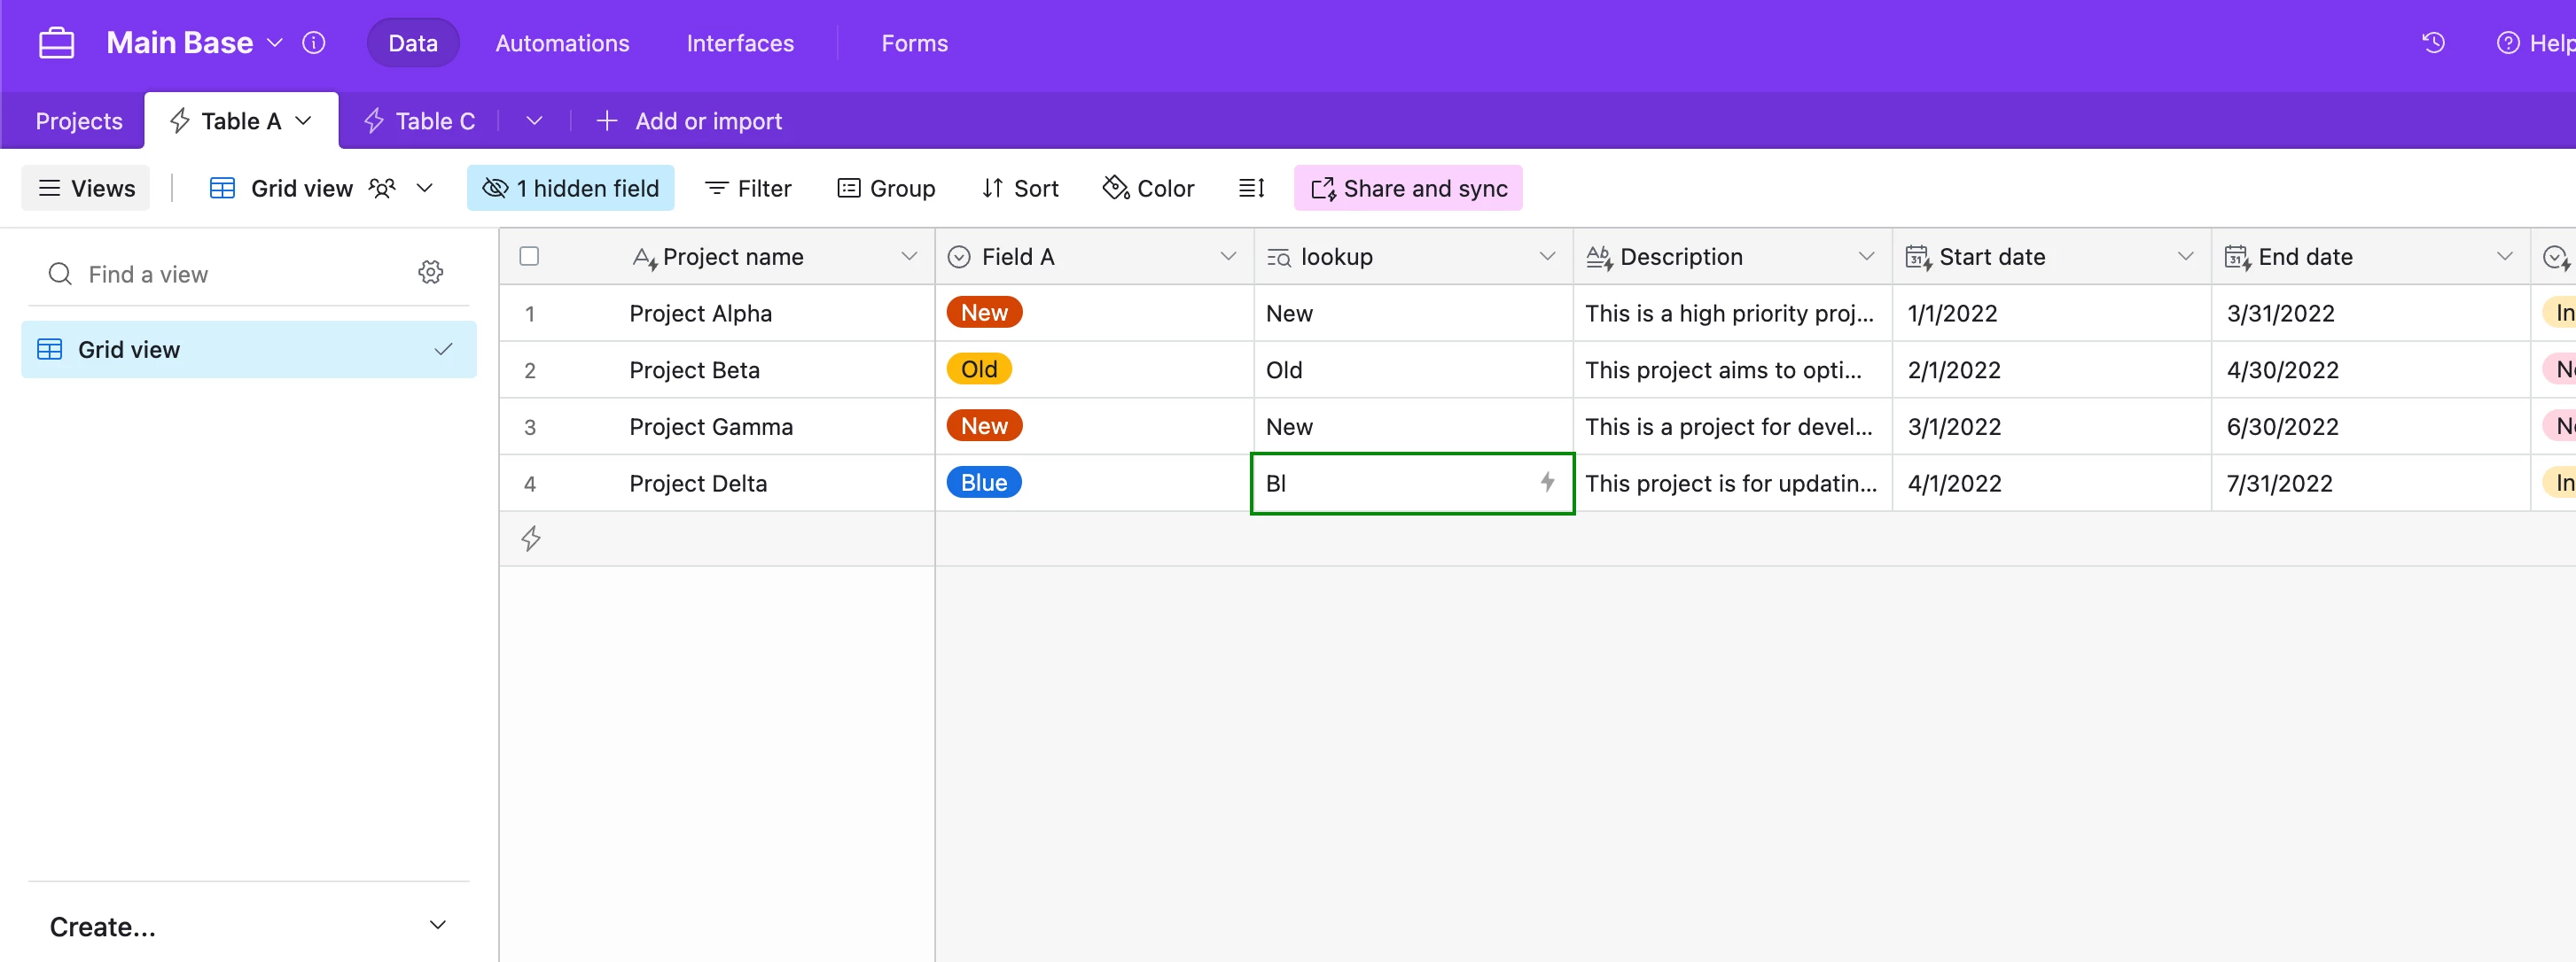Switch to Projects table tab
Screen dimensions: 2576x962
[79, 120]
